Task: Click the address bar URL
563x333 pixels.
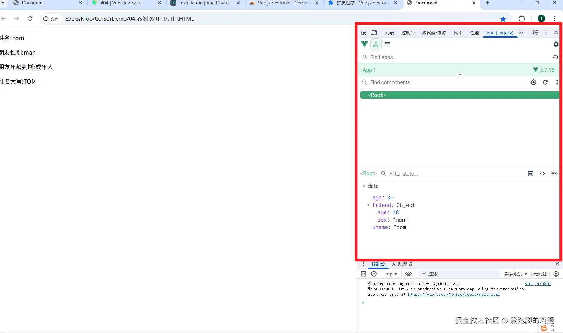Action: point(130,19)
